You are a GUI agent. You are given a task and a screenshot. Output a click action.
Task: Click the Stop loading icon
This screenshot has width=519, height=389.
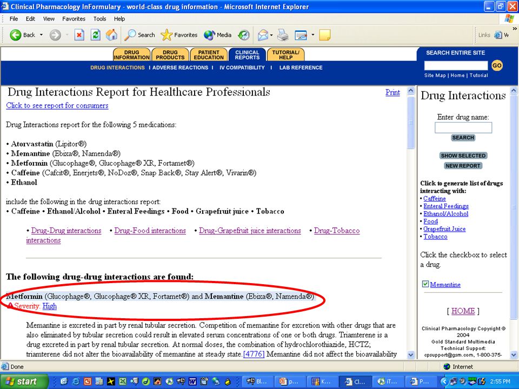coord(79,35)
